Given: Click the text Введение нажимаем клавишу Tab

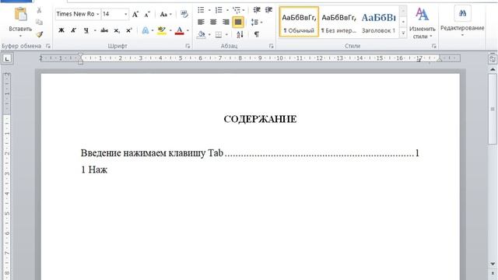Looking at the screenshot, I should (x=153, y=153).
